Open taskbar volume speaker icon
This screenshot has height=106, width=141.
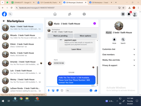[120, 103]
